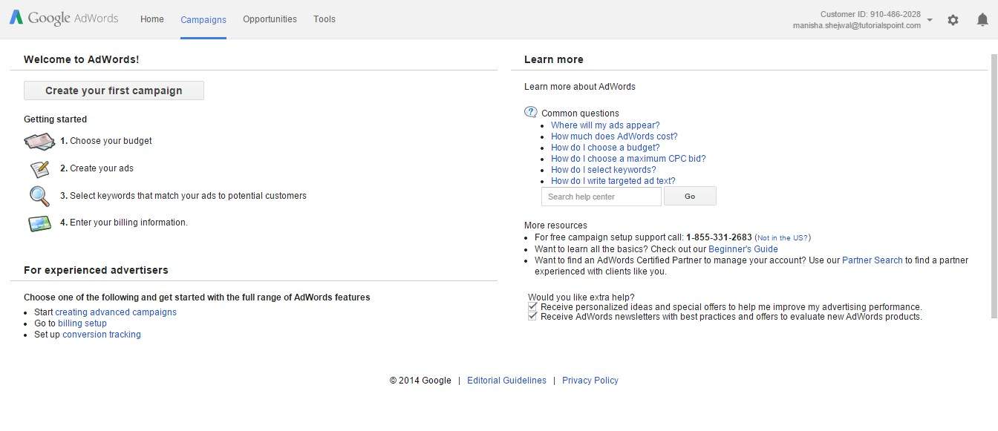The height and width of the screenshot is (431, 998).
Task: Open the Opportunities tab
Action: [x=269, y=19]
